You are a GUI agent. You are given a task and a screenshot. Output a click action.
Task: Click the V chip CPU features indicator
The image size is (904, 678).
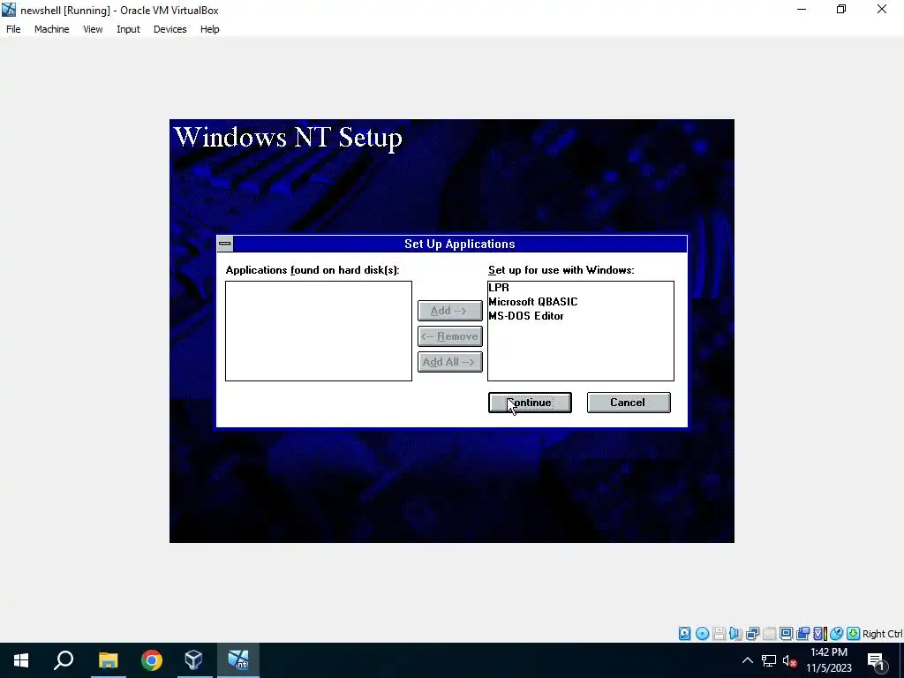820,634
